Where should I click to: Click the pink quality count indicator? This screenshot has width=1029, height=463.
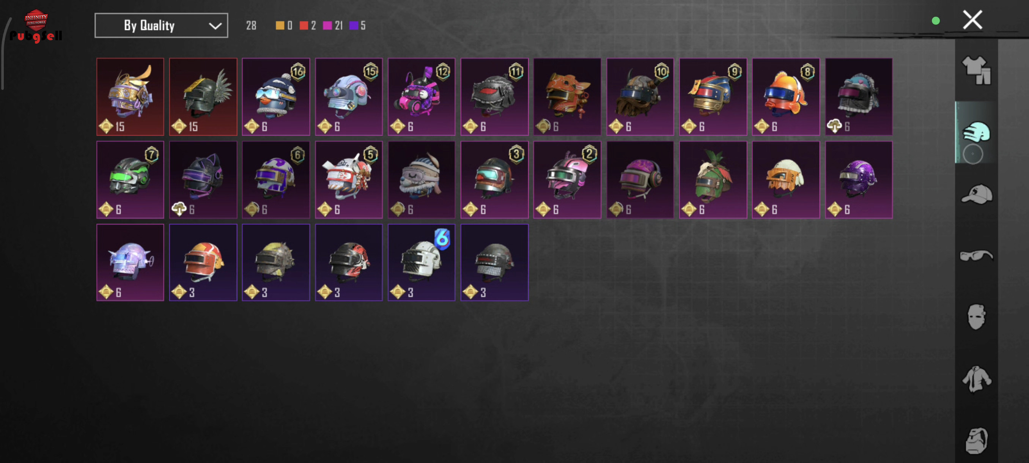333,25
